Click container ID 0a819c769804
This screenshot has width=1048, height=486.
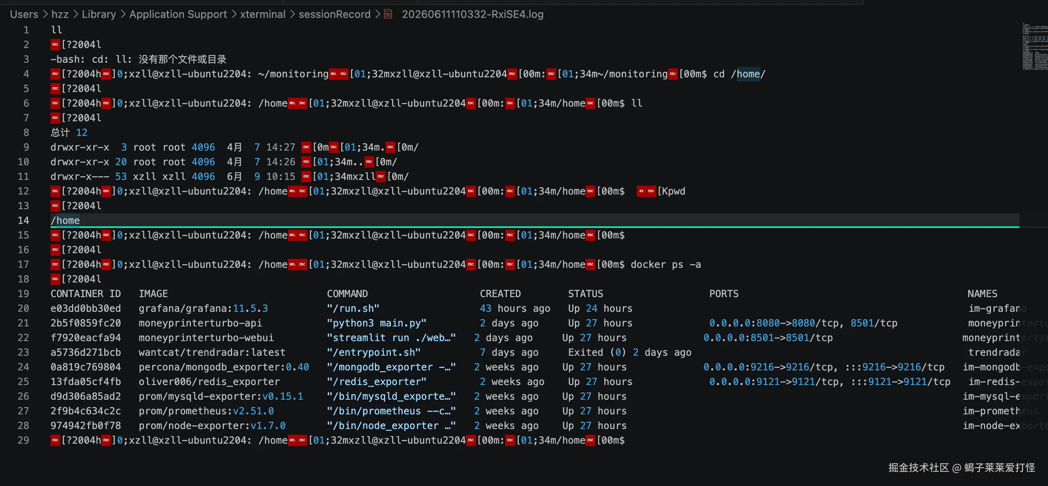[x=86, y=367]
